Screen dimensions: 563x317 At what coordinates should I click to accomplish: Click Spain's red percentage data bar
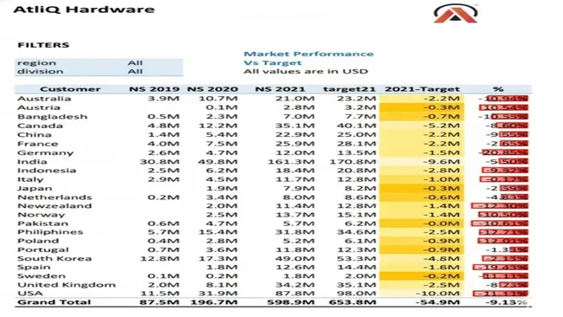pos(500,267)
